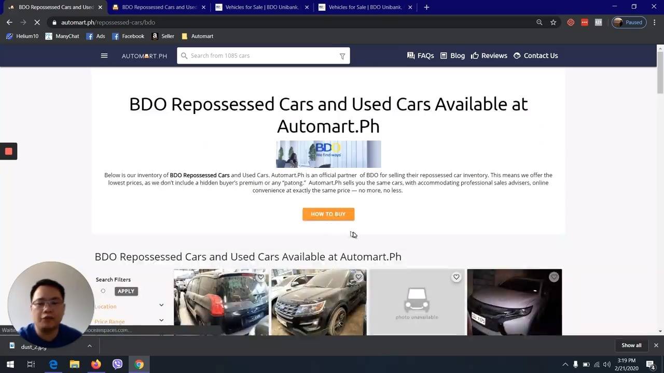Image resolution: width=664 pixels, height=373 pixels.
Task: Open the taskbar clock and calendar
Action: tap(627, 364)
